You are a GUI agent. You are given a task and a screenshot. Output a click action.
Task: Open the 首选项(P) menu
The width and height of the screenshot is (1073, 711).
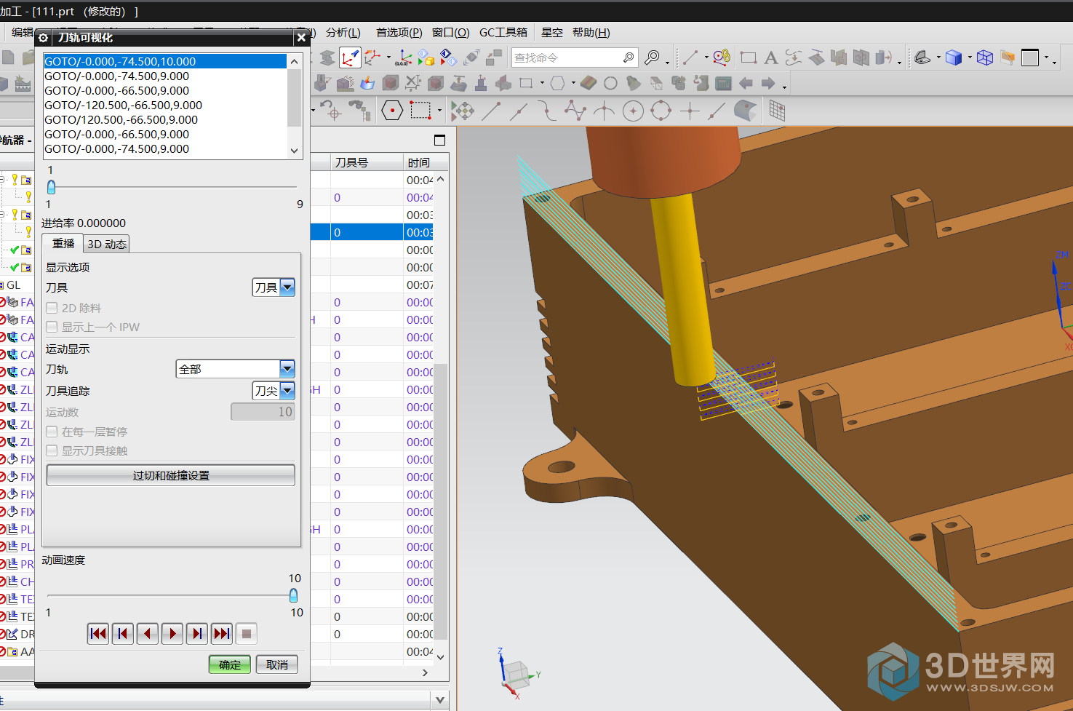[399, 33]
